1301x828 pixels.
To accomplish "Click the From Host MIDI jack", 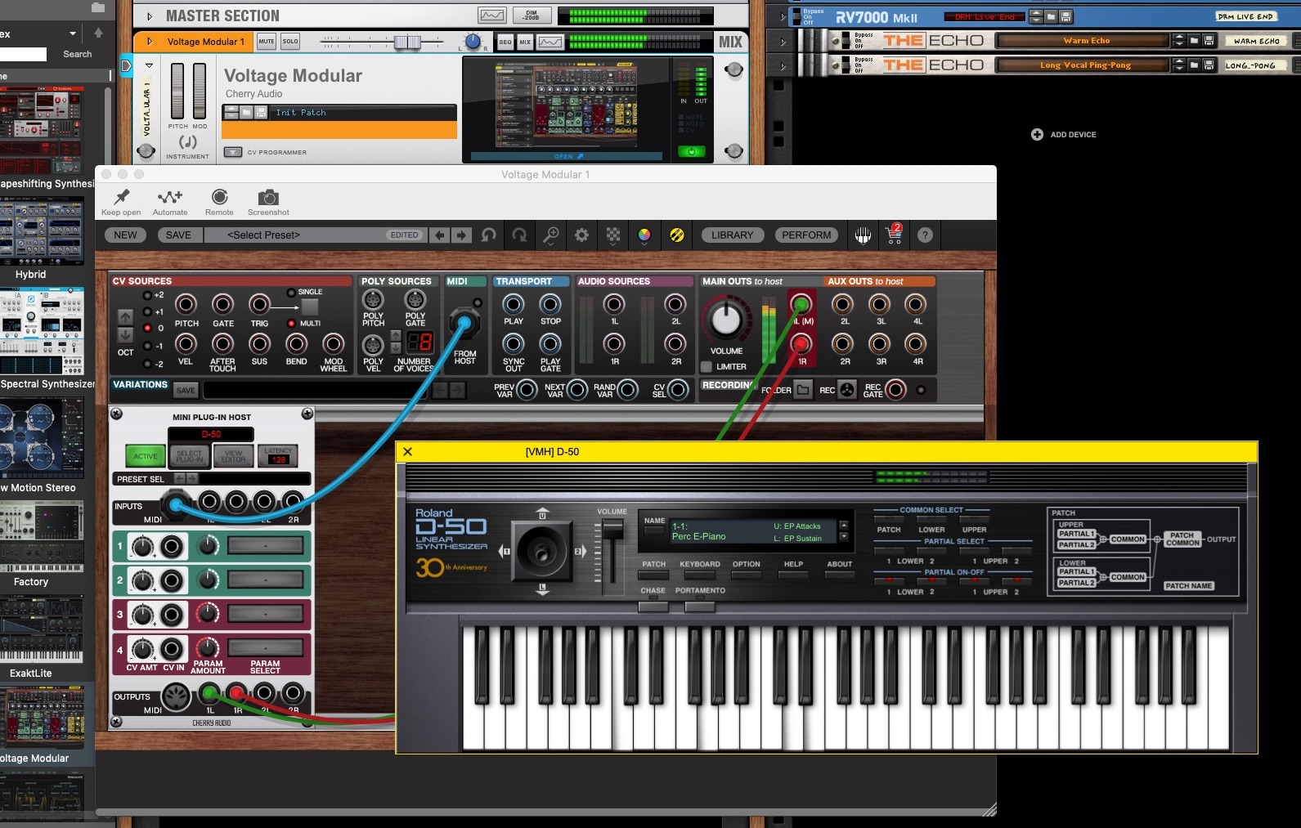I will tap(464, 323).
